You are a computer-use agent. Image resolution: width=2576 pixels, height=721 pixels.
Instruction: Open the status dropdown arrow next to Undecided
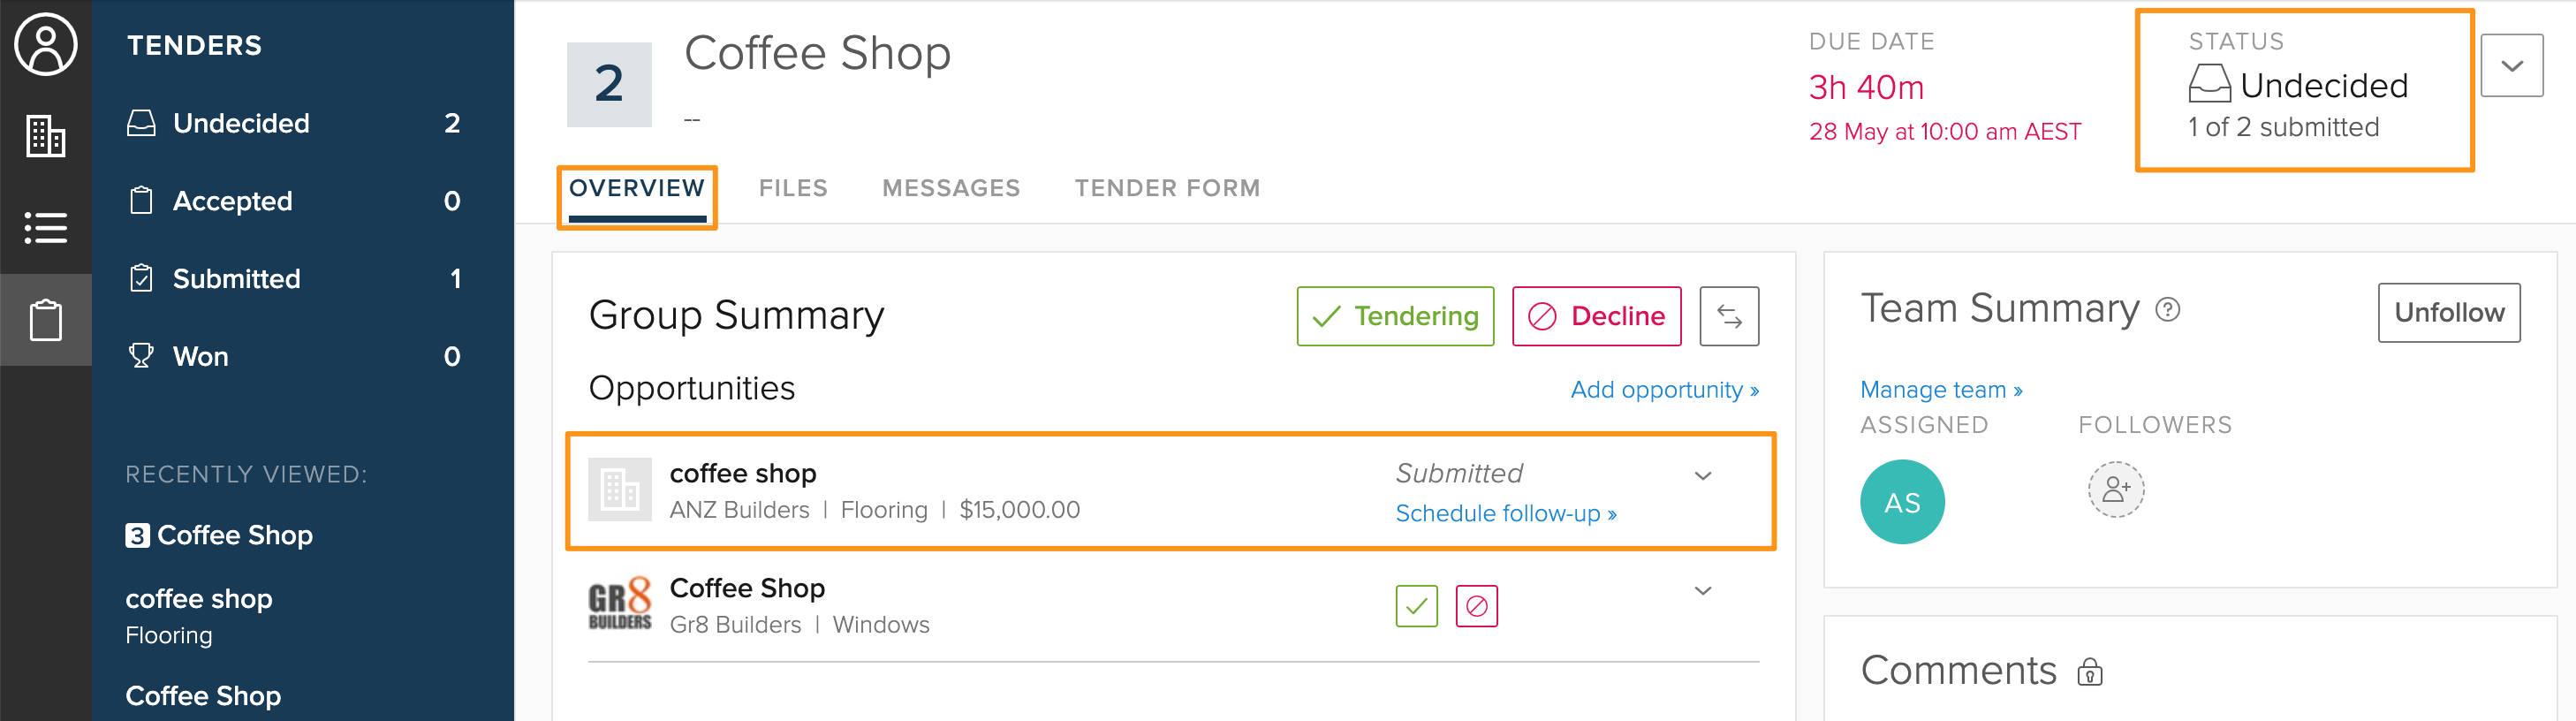point(2511,66)
